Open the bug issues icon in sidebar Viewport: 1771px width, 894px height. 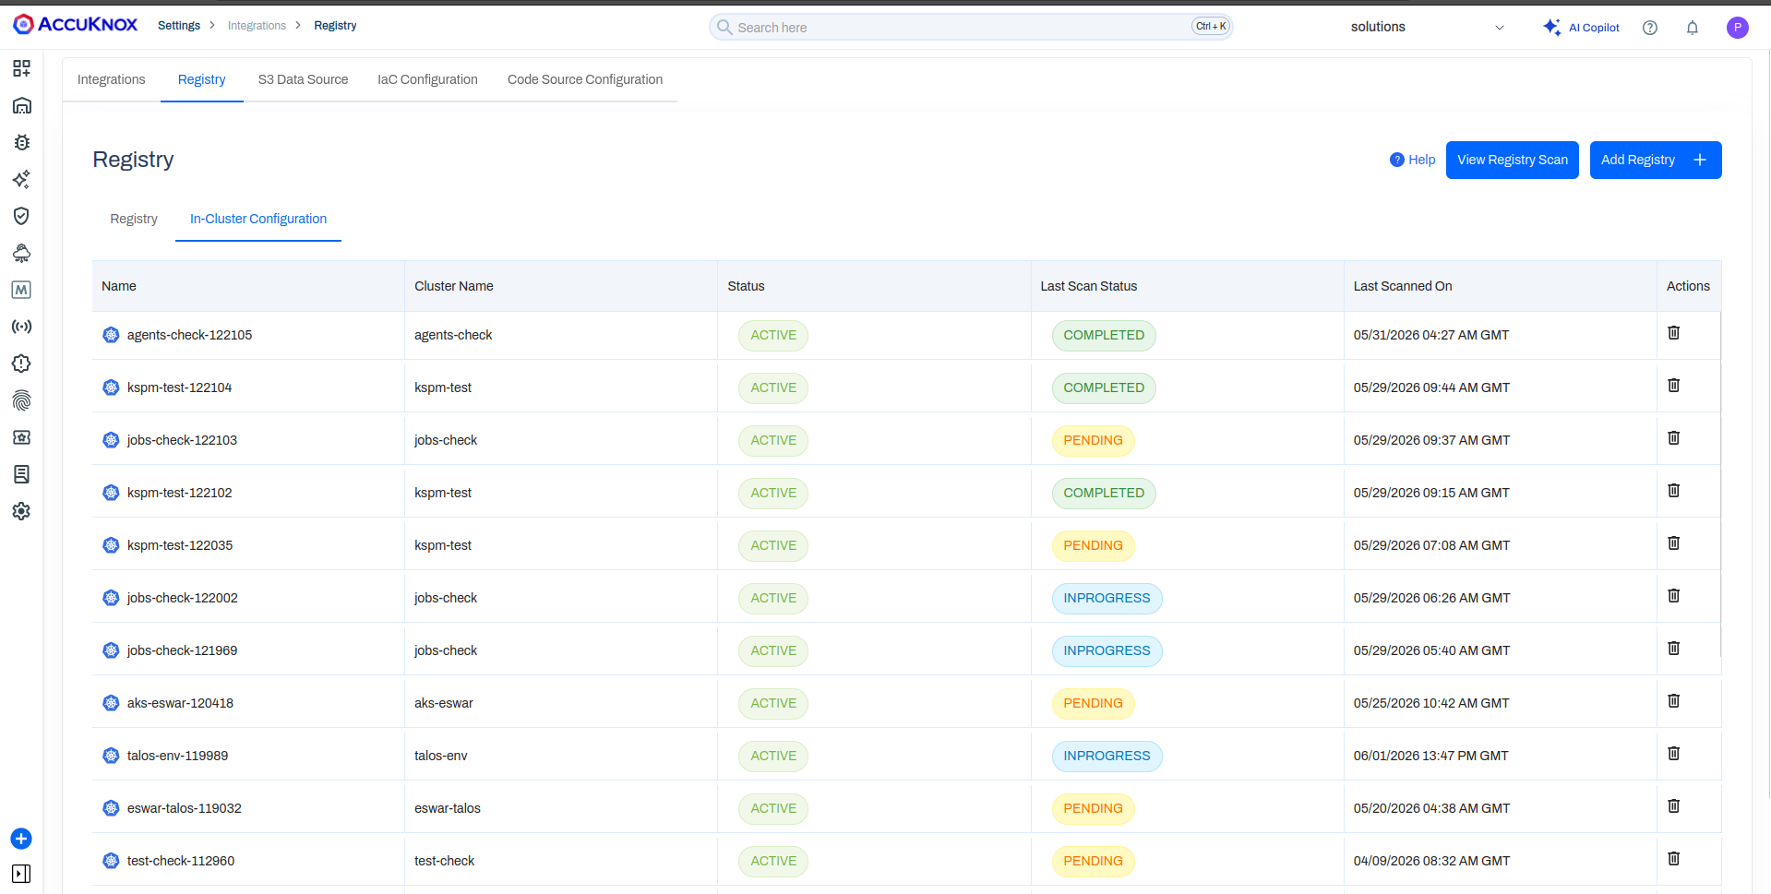[x=21, y=142]
